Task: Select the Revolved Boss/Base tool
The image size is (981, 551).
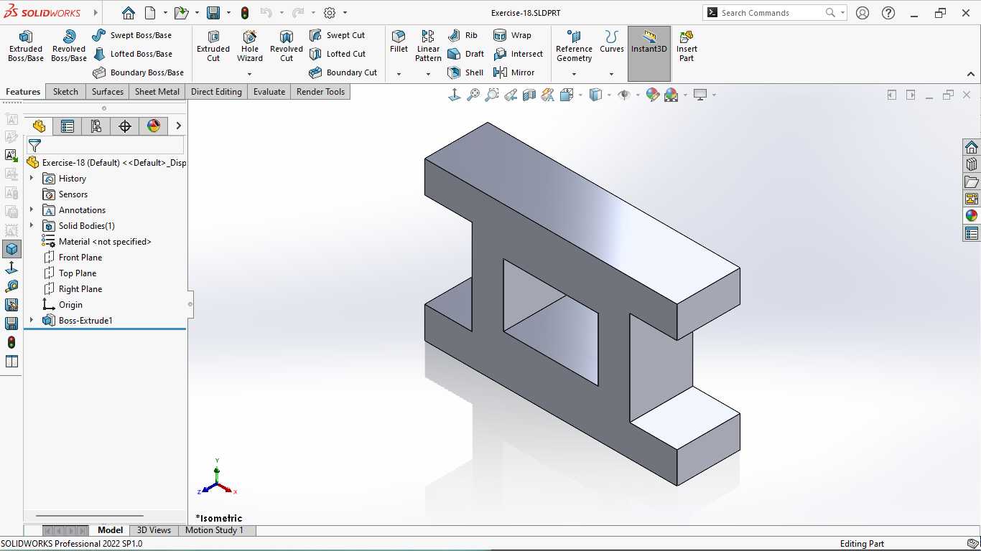Action: [69, 46]
